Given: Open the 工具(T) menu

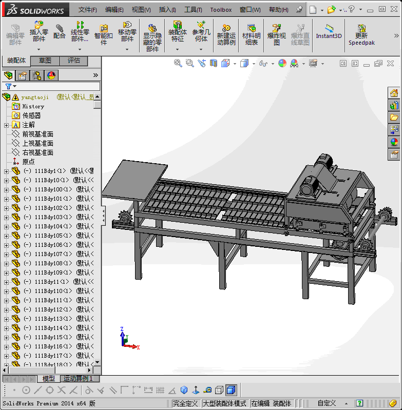Looking at the screenshot, I should (x=193, y=10).
